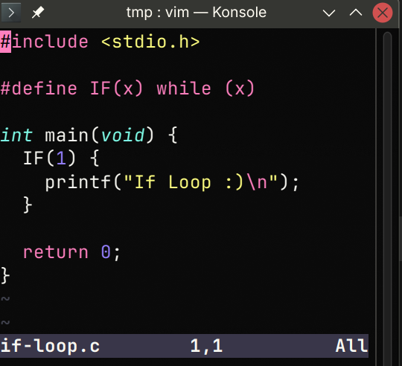402x366 pixels.
Task: Click the vertical scrollbar on the right
Action: 387,197
